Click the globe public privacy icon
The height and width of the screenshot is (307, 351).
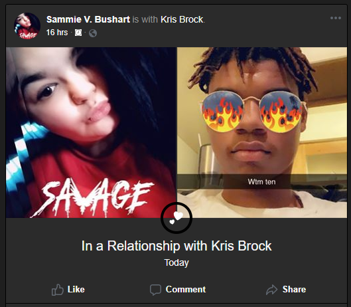click(x=93, y=33)
